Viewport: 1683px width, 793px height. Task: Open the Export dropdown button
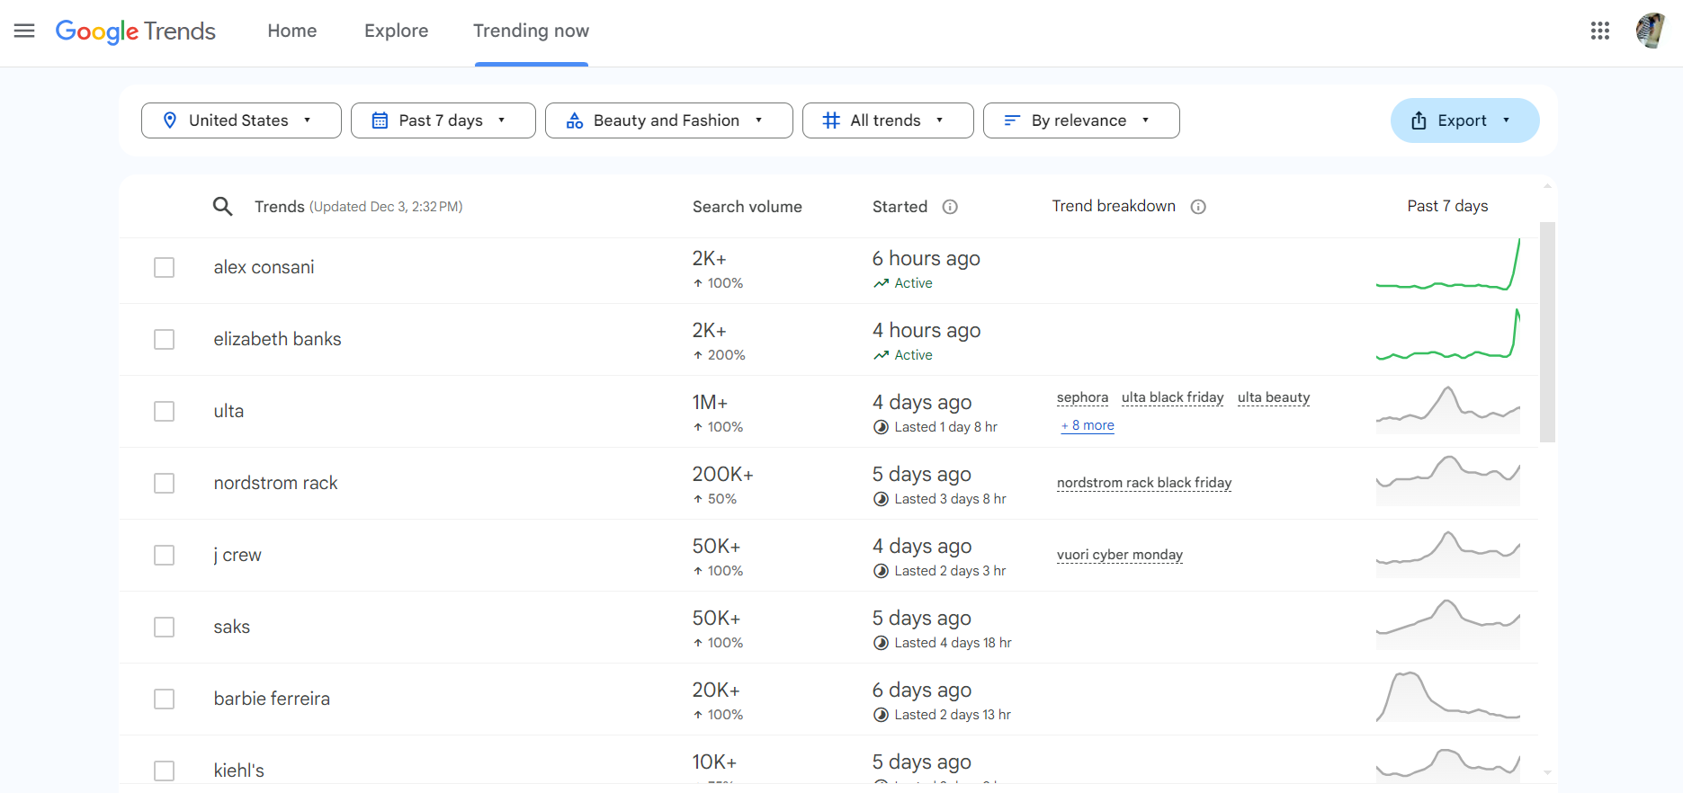(x=1464, y=120)
